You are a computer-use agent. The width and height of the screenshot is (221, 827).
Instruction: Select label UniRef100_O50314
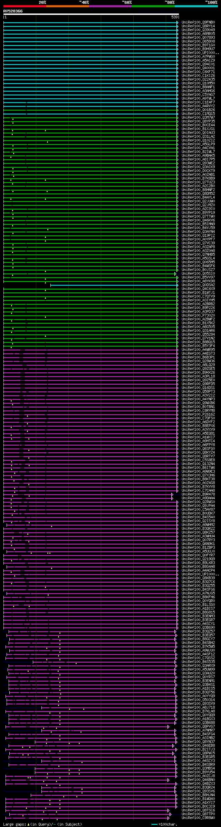198,700
